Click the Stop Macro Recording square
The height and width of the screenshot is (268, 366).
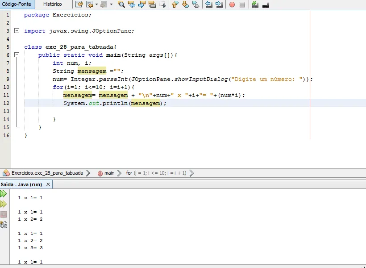(x=242, y=4)
